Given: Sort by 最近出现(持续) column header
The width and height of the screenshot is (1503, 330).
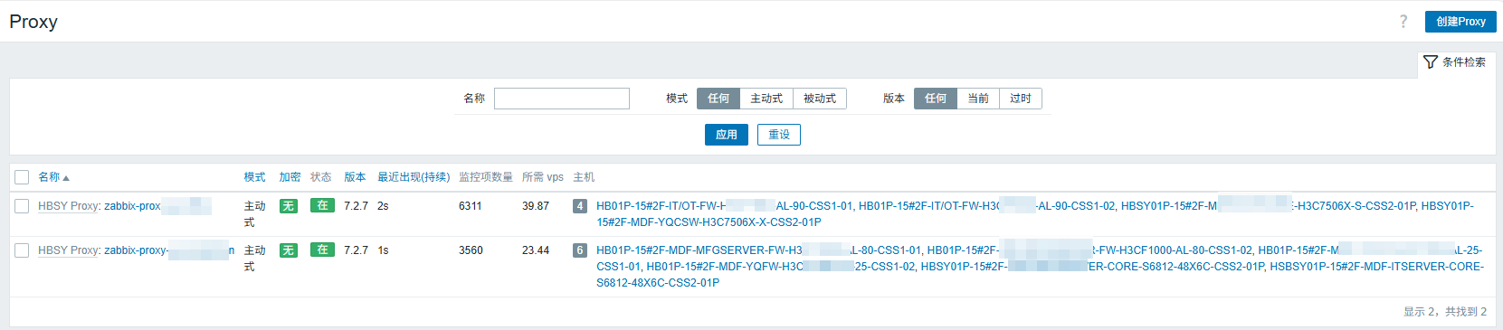Looking at the screenshot, I should pos(414,177).
